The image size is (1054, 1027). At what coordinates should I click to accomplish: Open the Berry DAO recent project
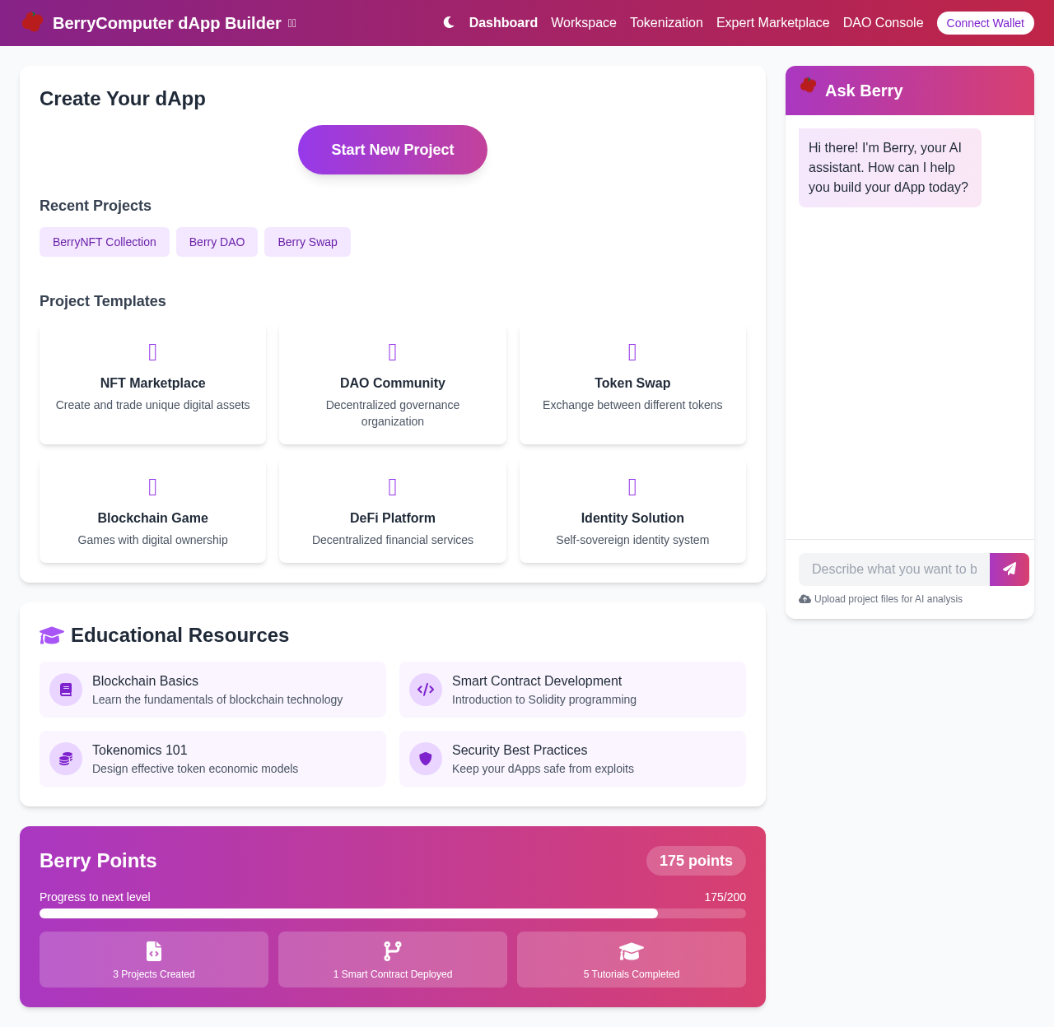pyautogui.click(x=217, y=242)
